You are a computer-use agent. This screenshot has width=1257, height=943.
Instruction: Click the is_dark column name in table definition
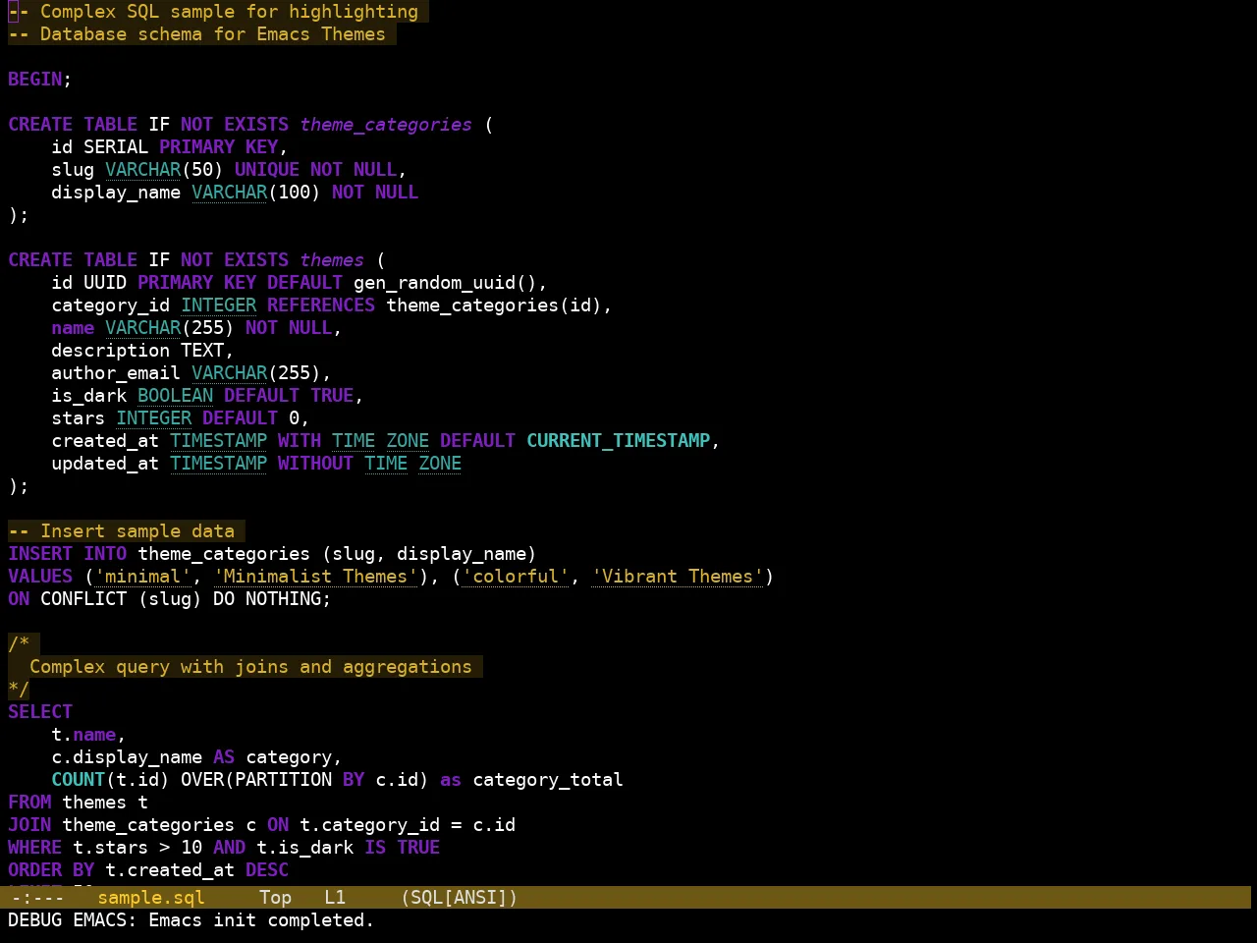(88, 395)
